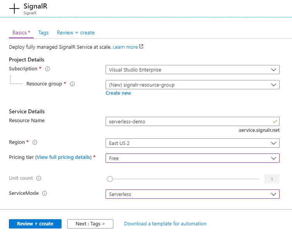
Task: Click the .service.signalr.net suffix text
Action: pos(259,130)
